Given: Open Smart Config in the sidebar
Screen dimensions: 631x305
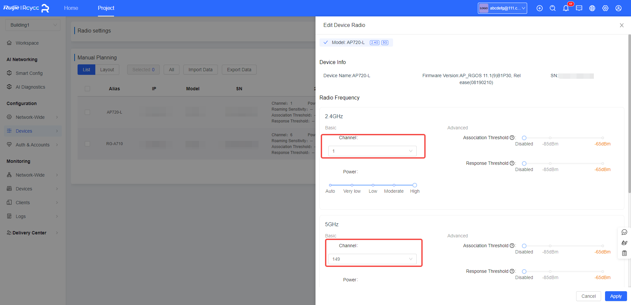Looking at the screenshot, I should (x=29, y=73).
